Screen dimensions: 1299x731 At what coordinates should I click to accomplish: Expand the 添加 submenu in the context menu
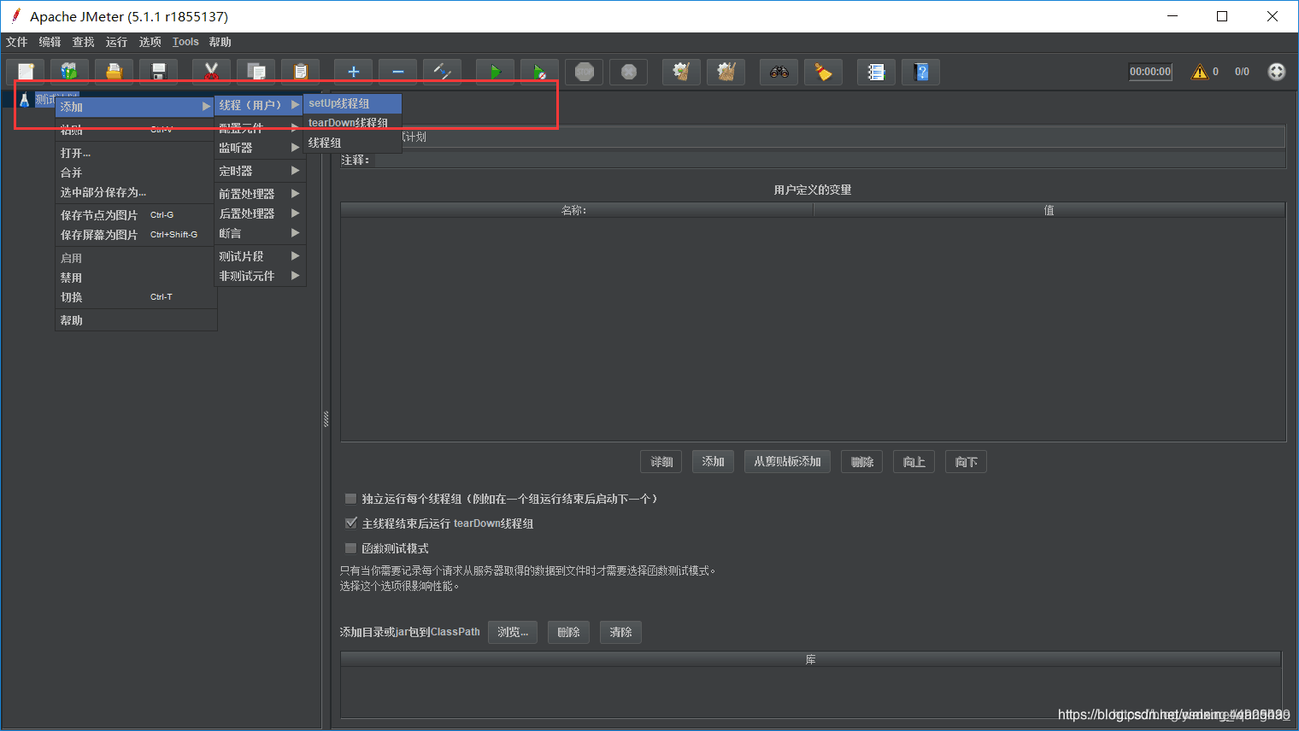coord(134,107)
